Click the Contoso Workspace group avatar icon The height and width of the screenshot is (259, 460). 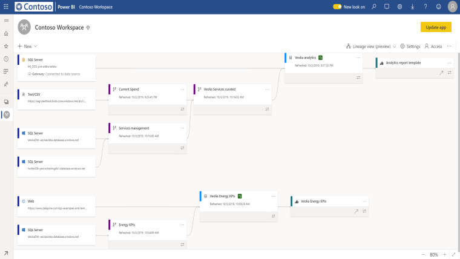pos(24,27)
